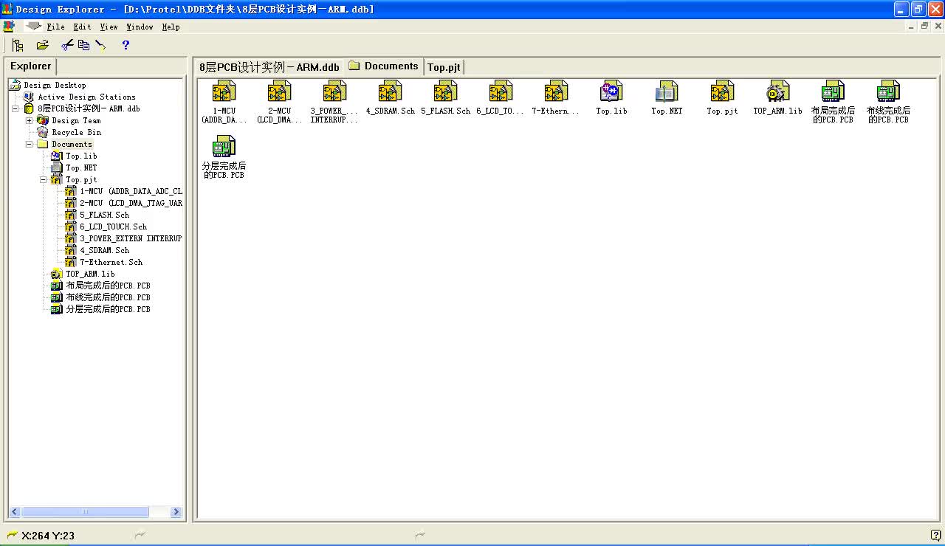Click the explorer tree horizontal scrollbar thumb
The height and width of the screenshot is (546, 945).
pos(84,511)
